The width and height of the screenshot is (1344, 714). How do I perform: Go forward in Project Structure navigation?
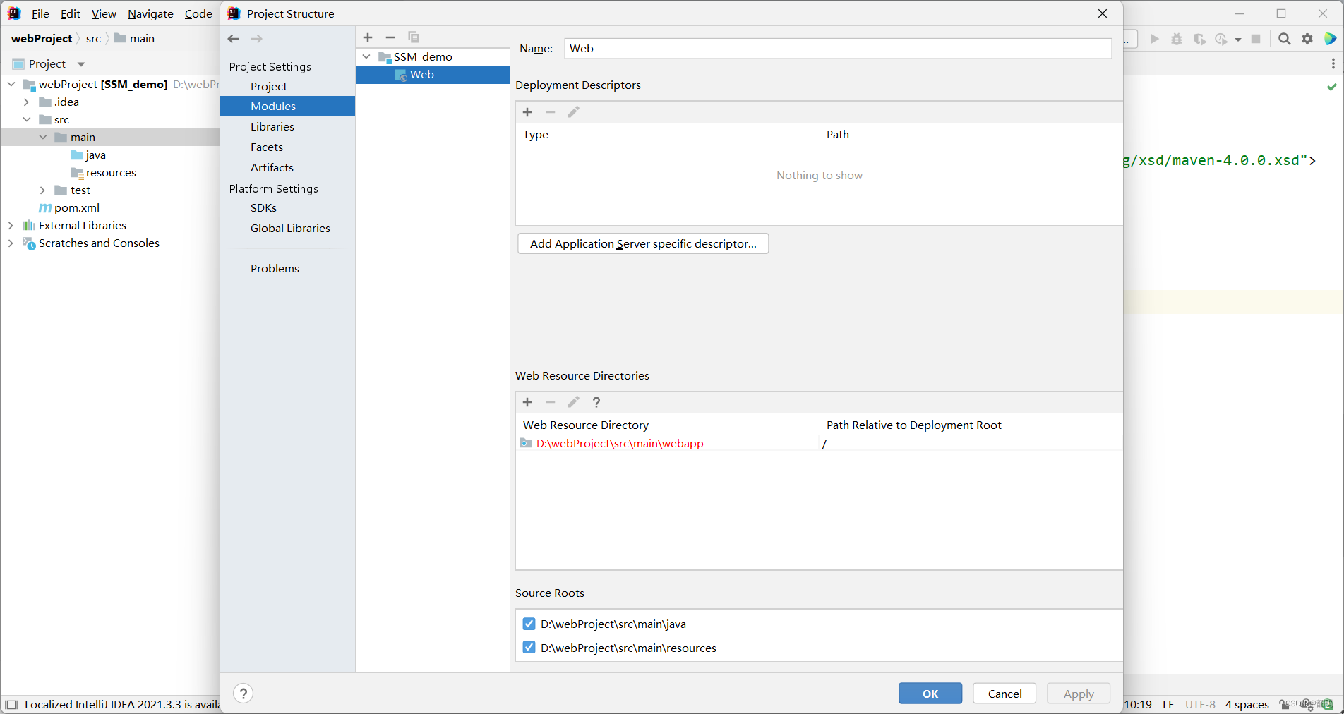257,39
